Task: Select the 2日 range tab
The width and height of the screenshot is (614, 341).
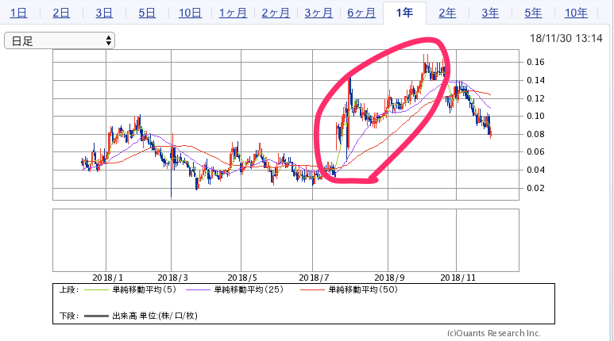Action: point(61,13)
